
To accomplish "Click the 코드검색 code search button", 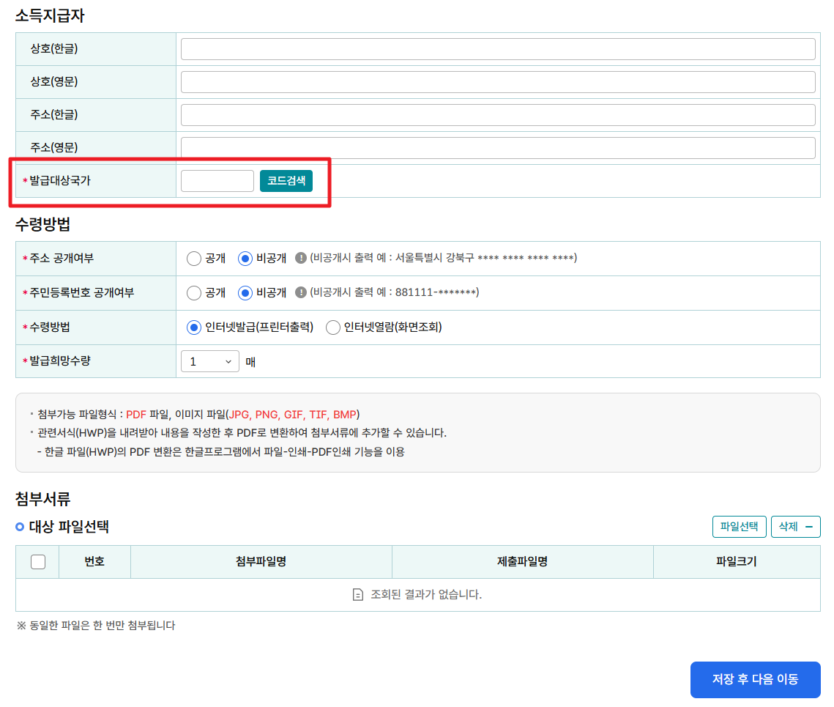I will pos(286,180).
